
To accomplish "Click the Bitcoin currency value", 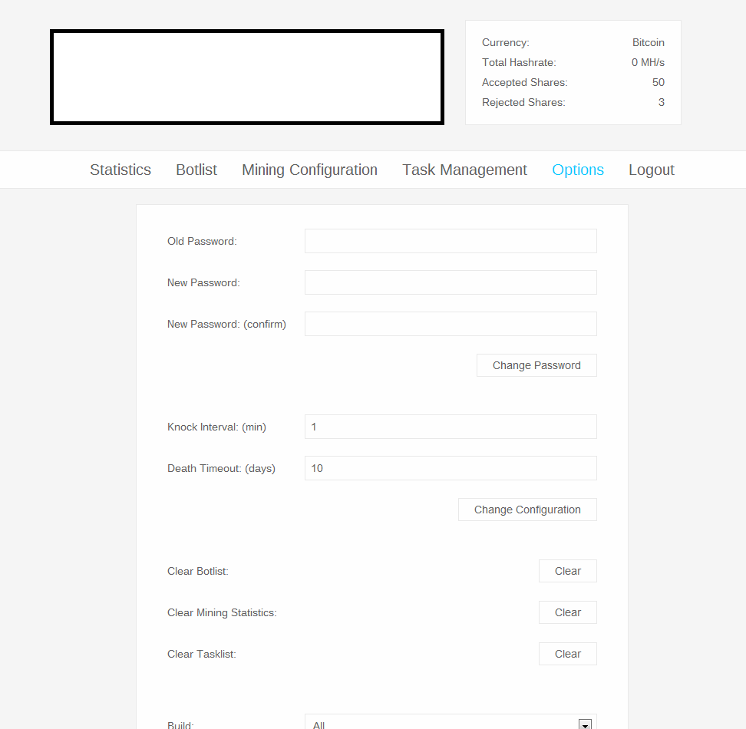I will click(x=648, y=42).
